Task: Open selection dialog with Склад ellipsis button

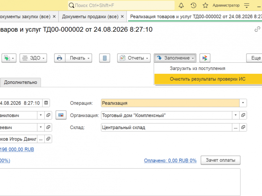Action: click(x=235, y=127)
